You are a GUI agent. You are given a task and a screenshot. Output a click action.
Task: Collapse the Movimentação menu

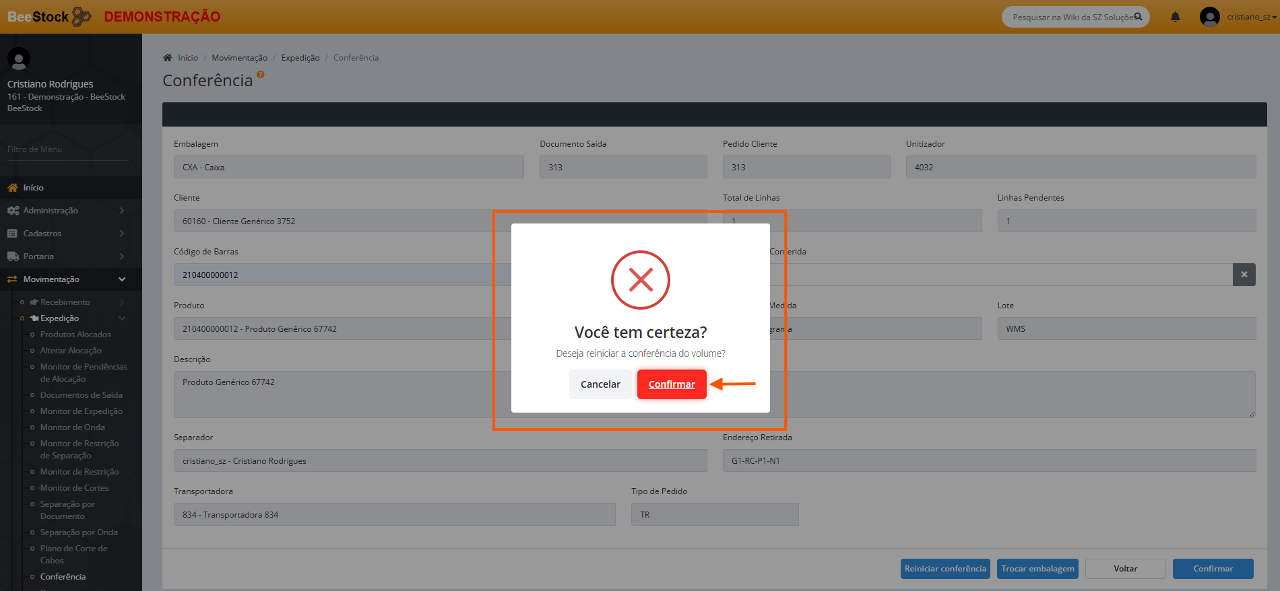click(121, 279)
